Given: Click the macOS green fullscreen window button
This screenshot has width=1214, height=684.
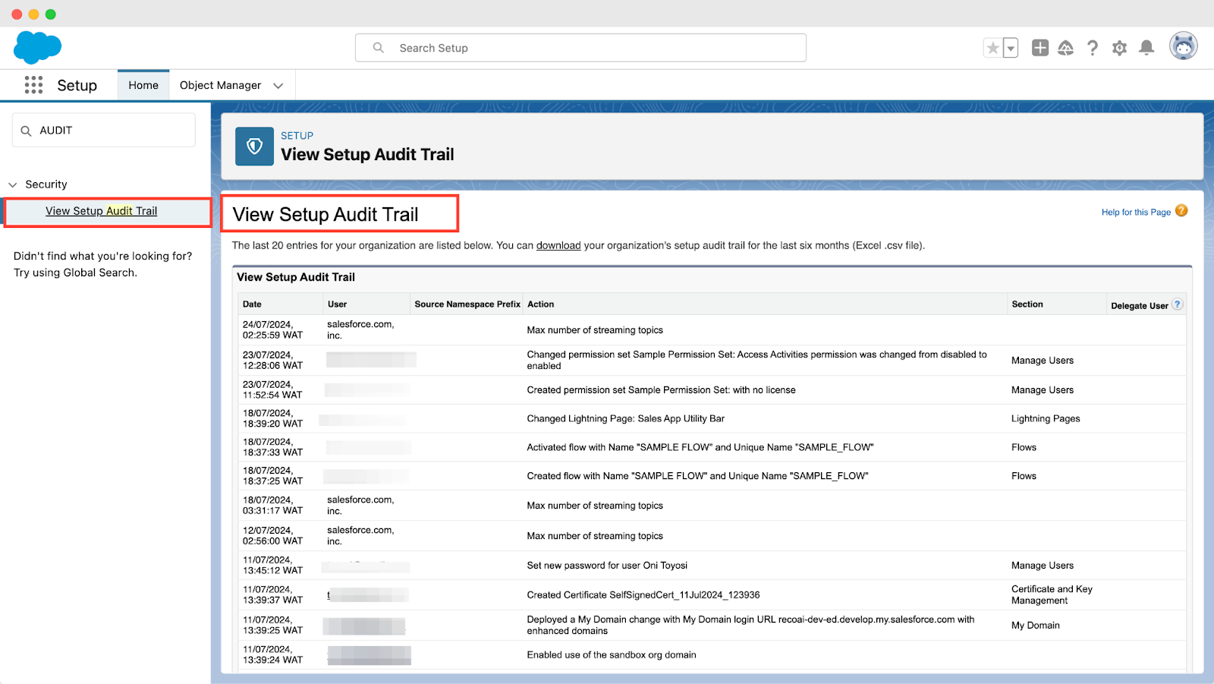Looking at the screenshot, I should [50, 14].
